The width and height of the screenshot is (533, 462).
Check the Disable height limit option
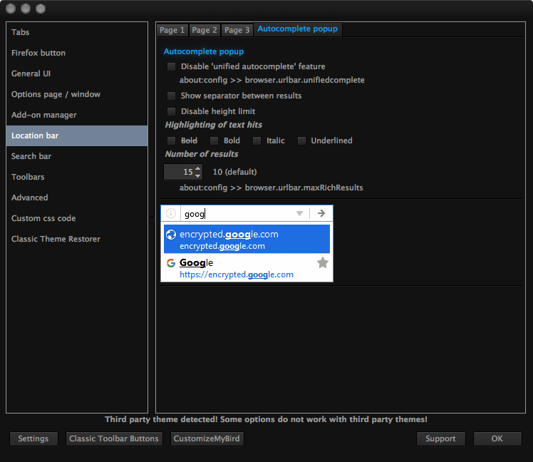tap(171, 111)
